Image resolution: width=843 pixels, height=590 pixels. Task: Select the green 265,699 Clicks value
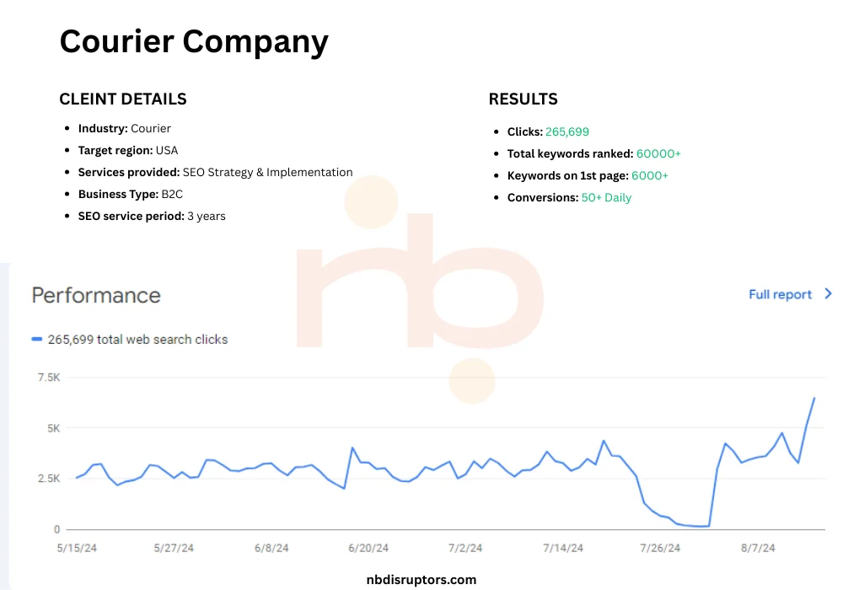[567, 131]
